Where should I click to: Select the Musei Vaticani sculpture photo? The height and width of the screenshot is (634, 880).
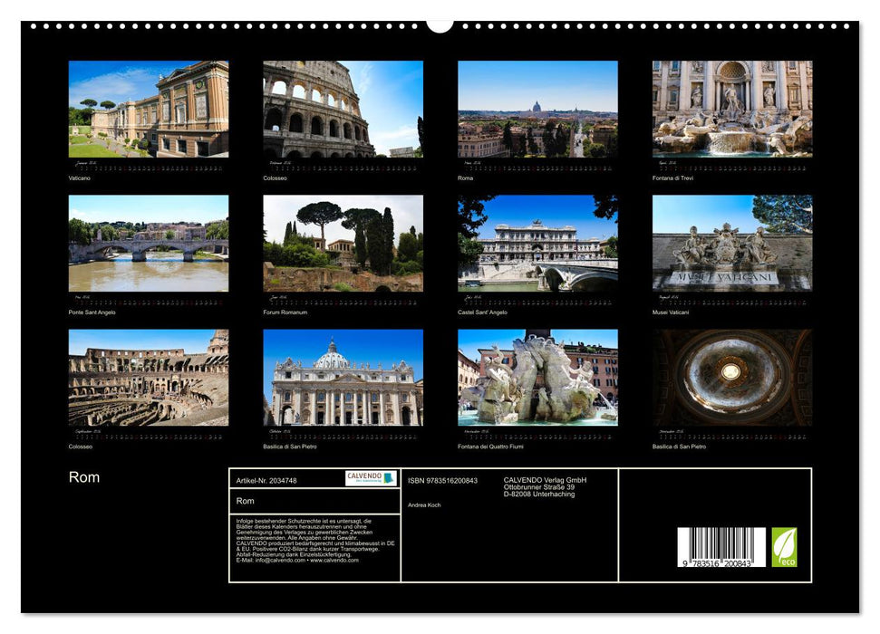[x=732, y=244]
